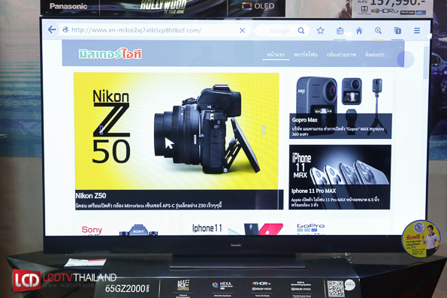This screenshot has width=447, height=298.
Task: Go to the browser home icon
Action: click(359, 31)
